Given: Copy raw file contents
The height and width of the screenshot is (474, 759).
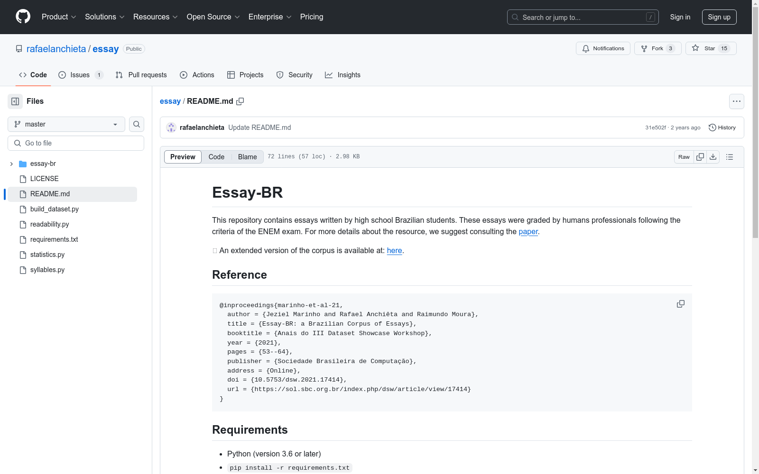Looking at the screenshot, I should (x=700, y=157).
